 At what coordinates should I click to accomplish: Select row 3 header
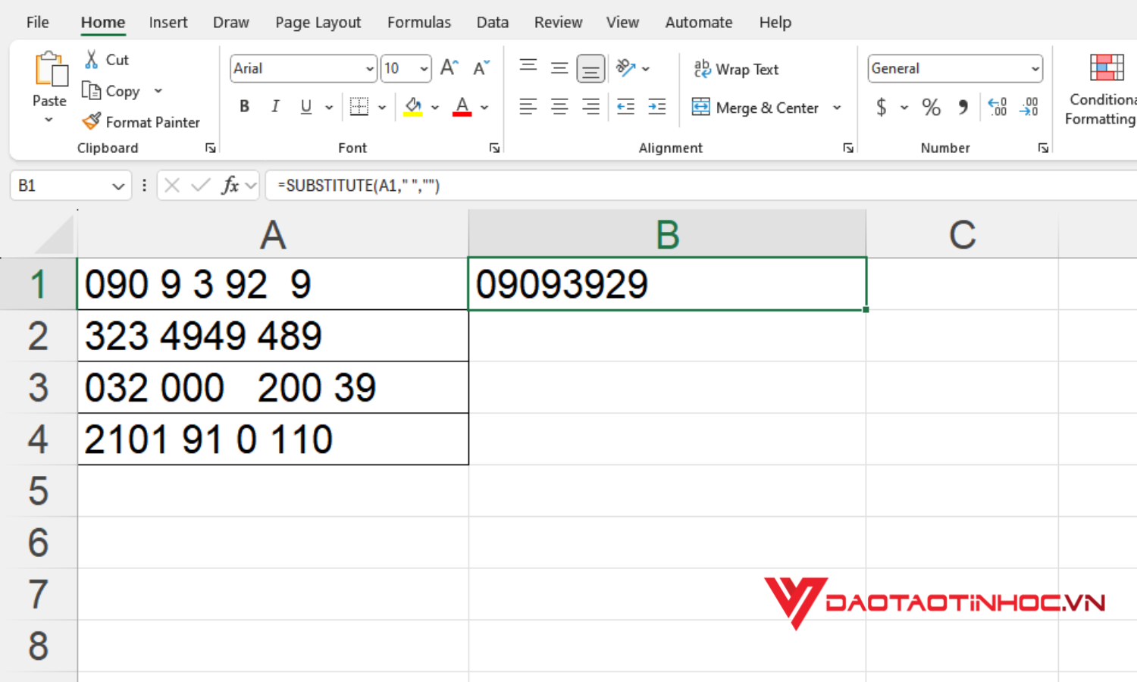(39, 387)
